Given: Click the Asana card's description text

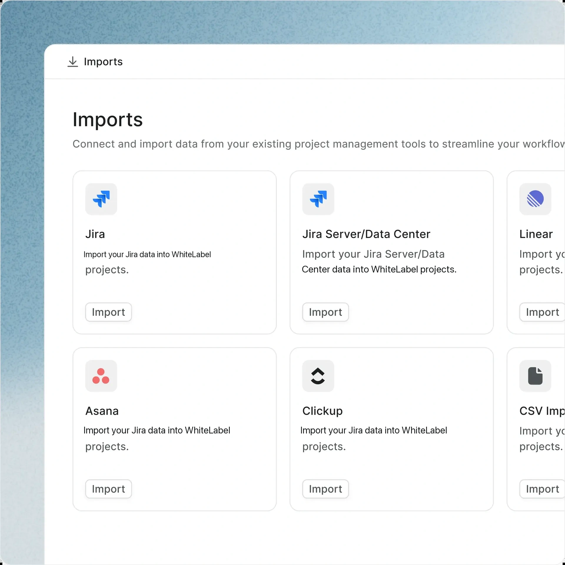Looking at the screenshot, I should click(157, 438).
